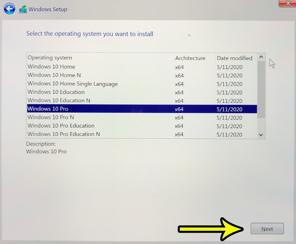Click the date in the Windows 10 Home N row
Viewport: 296px width, 244px height.
tap(230, 76)
